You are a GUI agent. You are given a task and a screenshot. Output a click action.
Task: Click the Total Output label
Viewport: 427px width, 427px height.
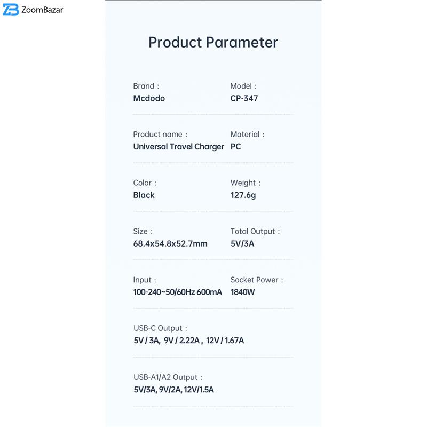tap(255, 231)
